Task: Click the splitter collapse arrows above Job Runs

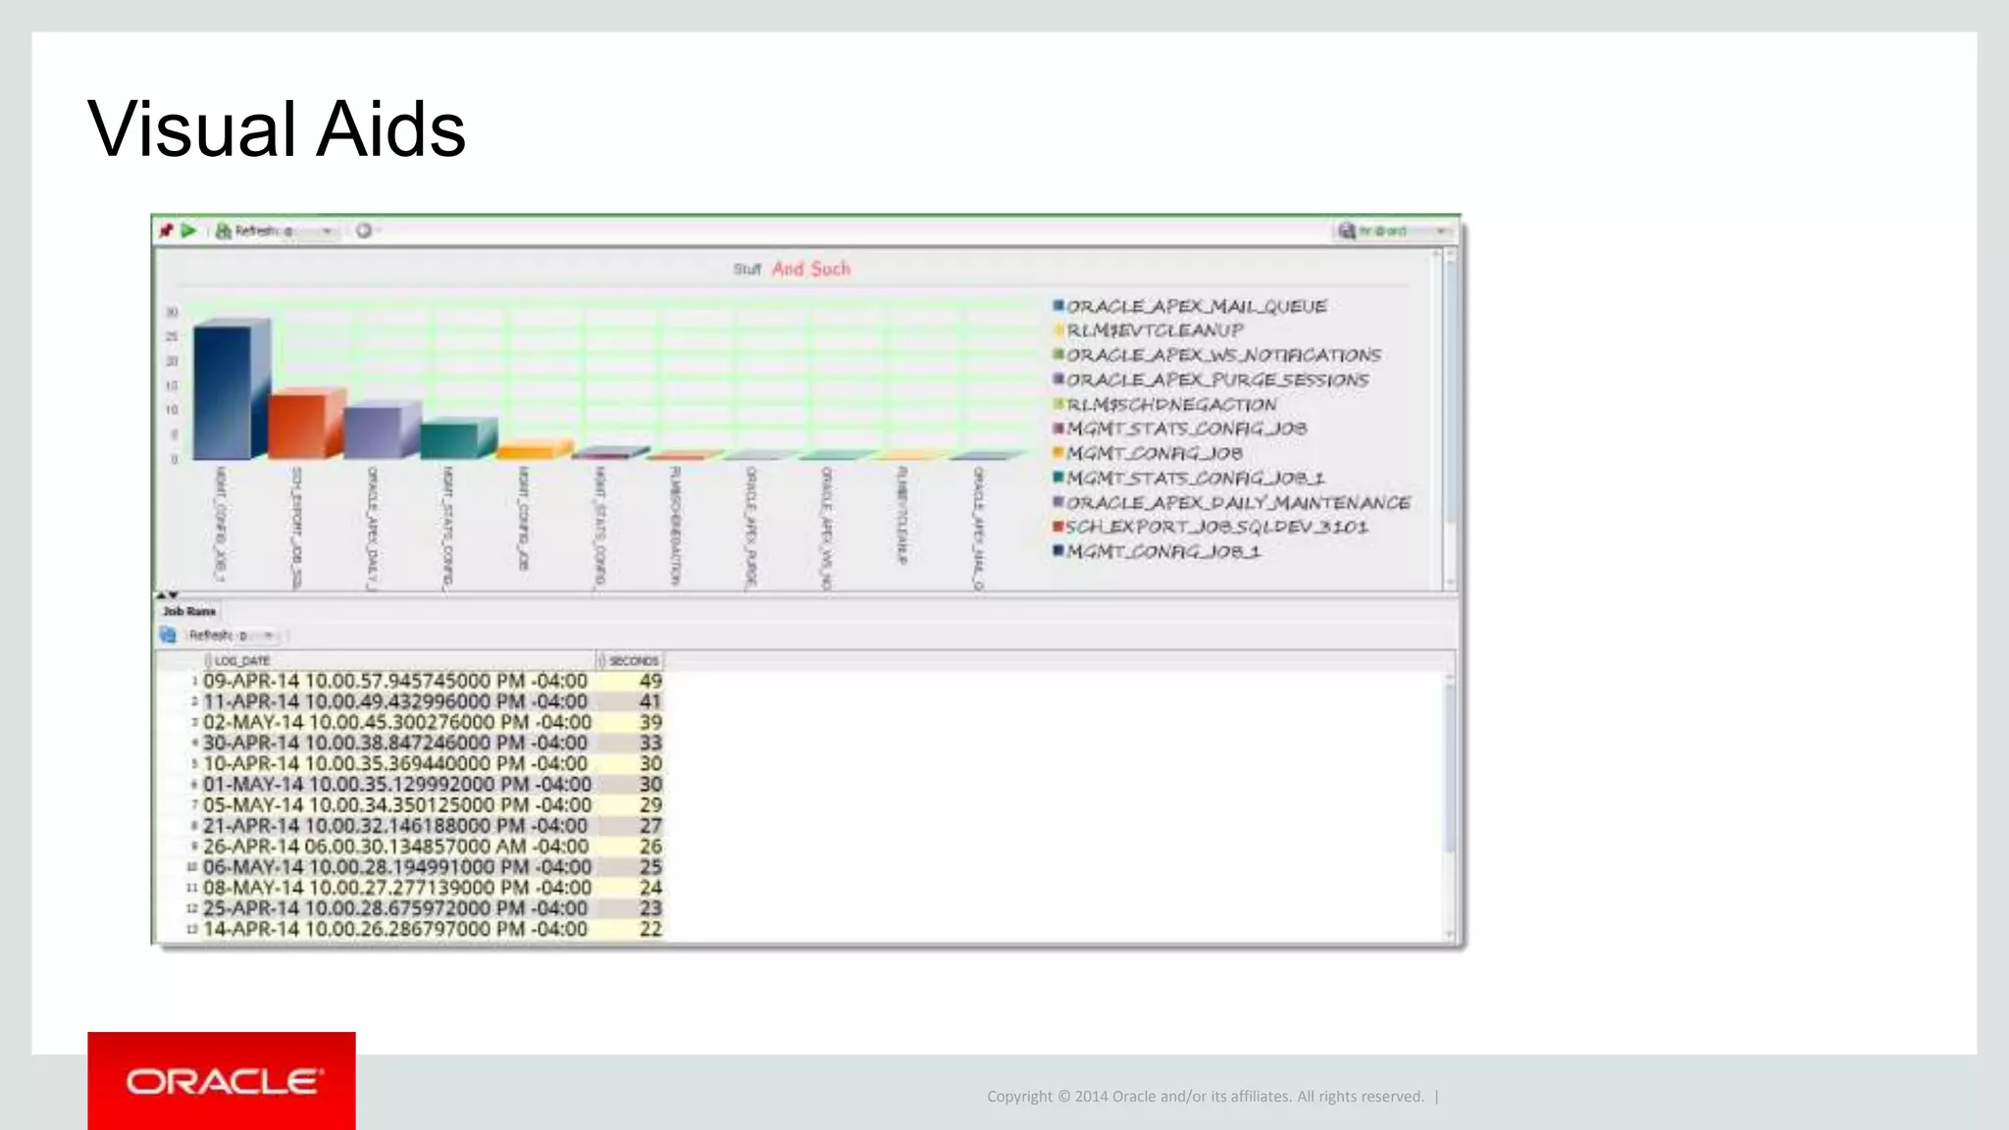Action: (x=167, y=595)
